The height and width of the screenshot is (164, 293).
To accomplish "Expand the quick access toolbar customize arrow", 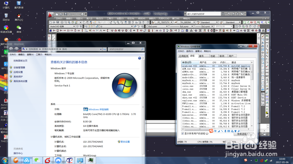I will click(86, 14).
